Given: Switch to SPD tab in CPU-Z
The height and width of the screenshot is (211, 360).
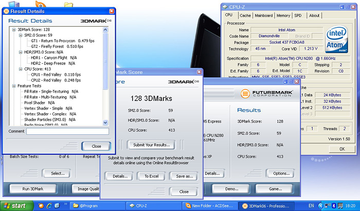Looking at the screenshot, I should (x=298, y=15).
